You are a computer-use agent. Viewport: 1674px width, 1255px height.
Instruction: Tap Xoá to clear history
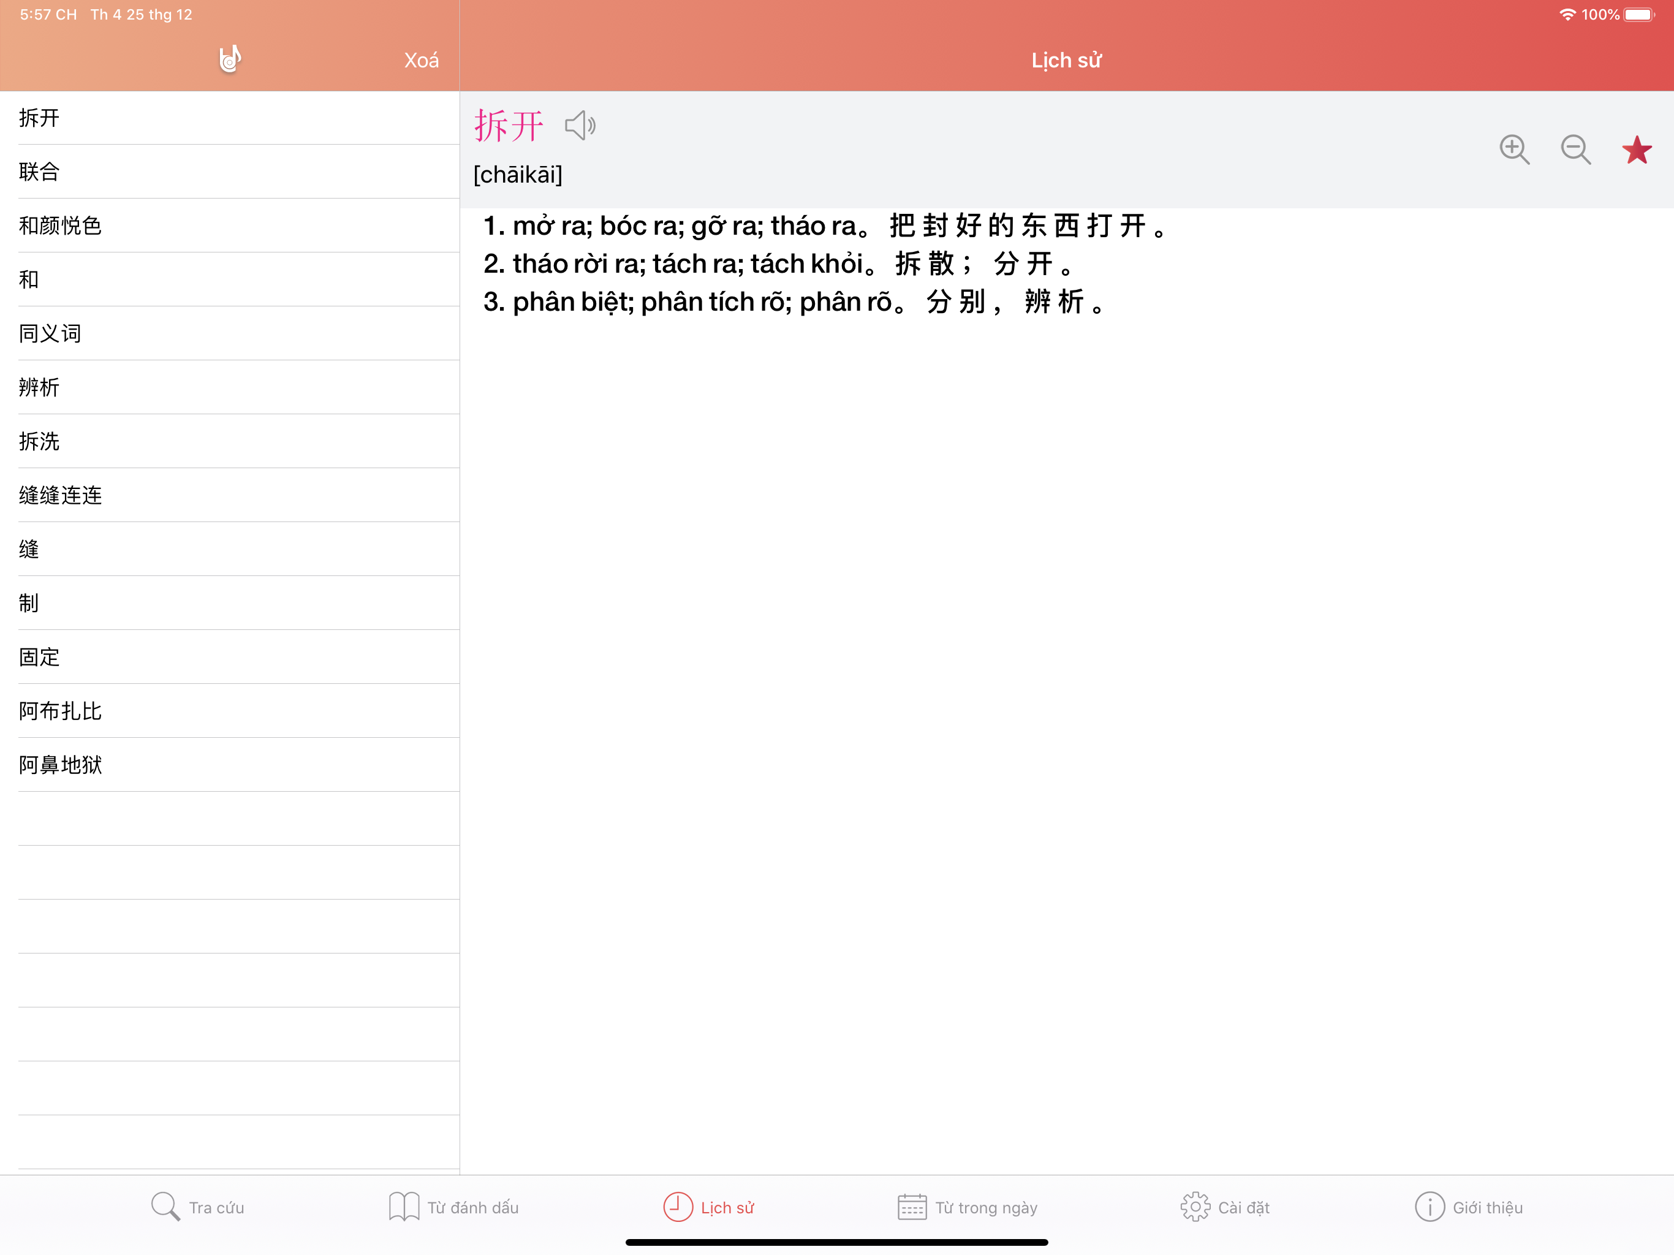(x=422, y=61)
